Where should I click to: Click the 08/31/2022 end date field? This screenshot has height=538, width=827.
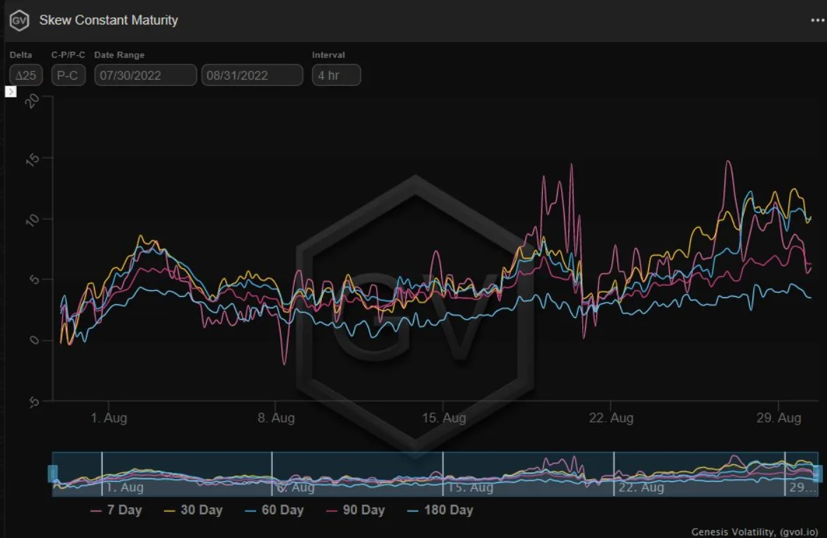coord(252,75)
